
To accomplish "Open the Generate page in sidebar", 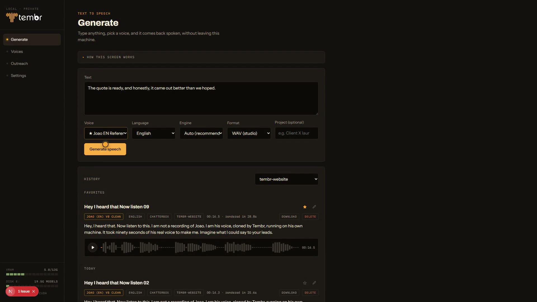I will (x=32, y=39).
